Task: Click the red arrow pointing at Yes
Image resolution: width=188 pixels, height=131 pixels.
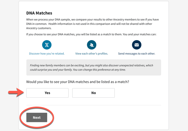Action: (x=16, y=92)
